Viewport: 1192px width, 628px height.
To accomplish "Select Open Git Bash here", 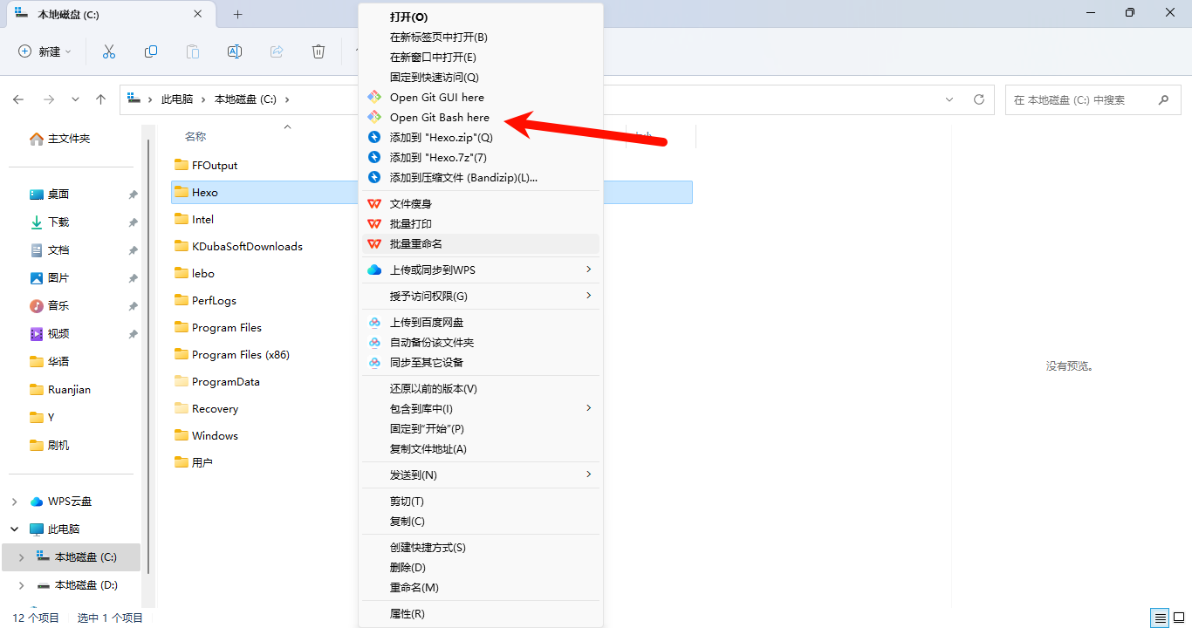I will [439, 117].
